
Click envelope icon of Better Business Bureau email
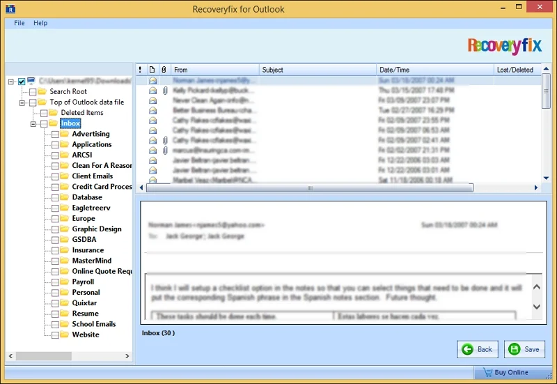tap(152, 110)
